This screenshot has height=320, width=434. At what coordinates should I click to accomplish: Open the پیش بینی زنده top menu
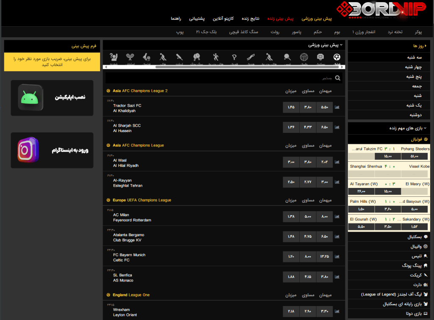(x=280, y=19)
